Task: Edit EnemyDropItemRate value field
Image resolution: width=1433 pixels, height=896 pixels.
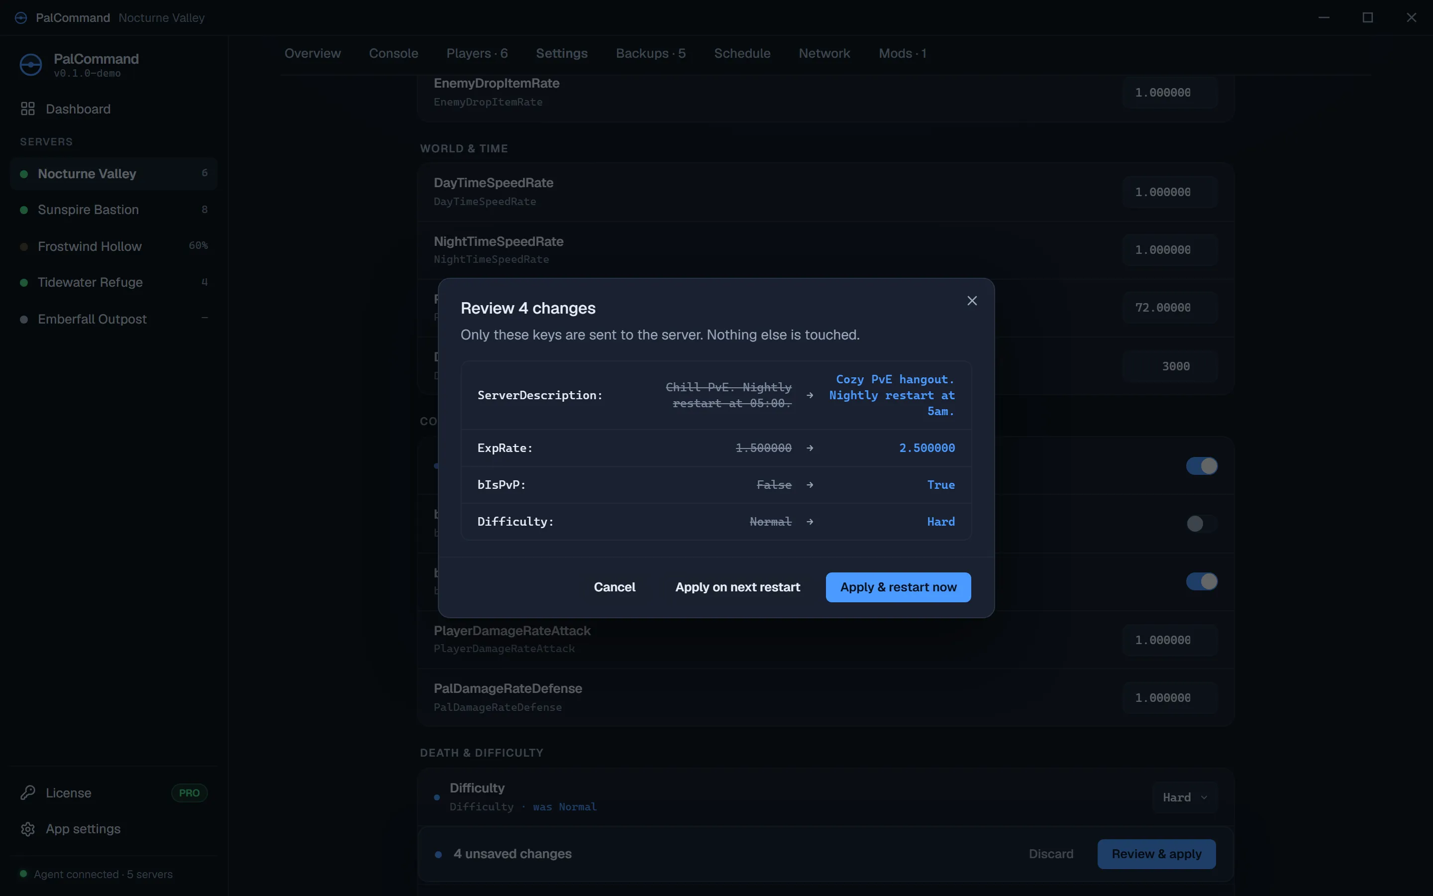Action: click(1169, 93)
